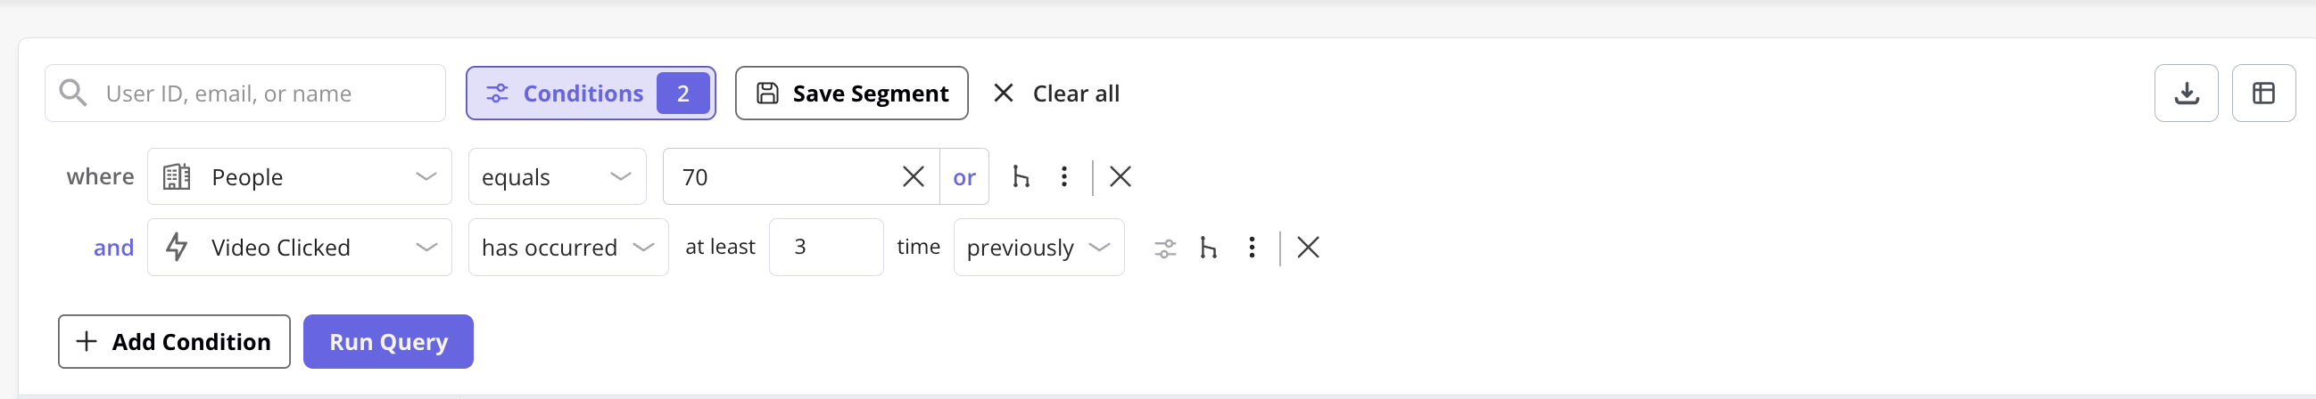Image resolution: width=2316 pixels, height=399 pixels.
Task: Click the download export icon
Action: pyautogui.click(x=2186, y=94)
